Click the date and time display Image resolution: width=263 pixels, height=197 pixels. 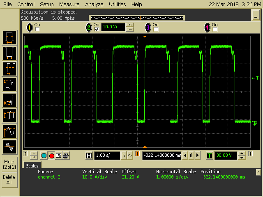pyautogui.click(x=235, y=4)
